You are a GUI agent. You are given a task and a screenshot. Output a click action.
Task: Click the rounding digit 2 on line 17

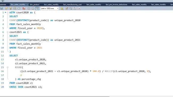[21, 75]
